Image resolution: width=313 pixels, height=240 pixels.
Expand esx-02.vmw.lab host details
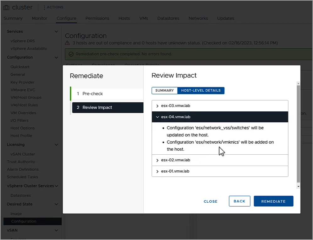coord(157,160)
